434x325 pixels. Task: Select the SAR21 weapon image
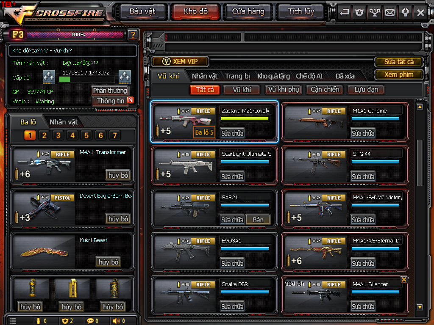click(185, 208)
